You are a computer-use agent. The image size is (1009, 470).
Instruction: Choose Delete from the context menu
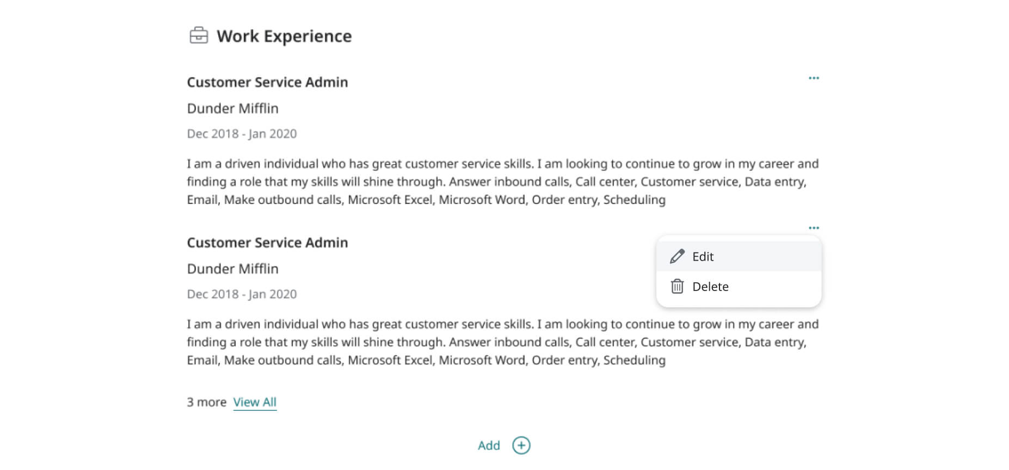pos(739,286)
